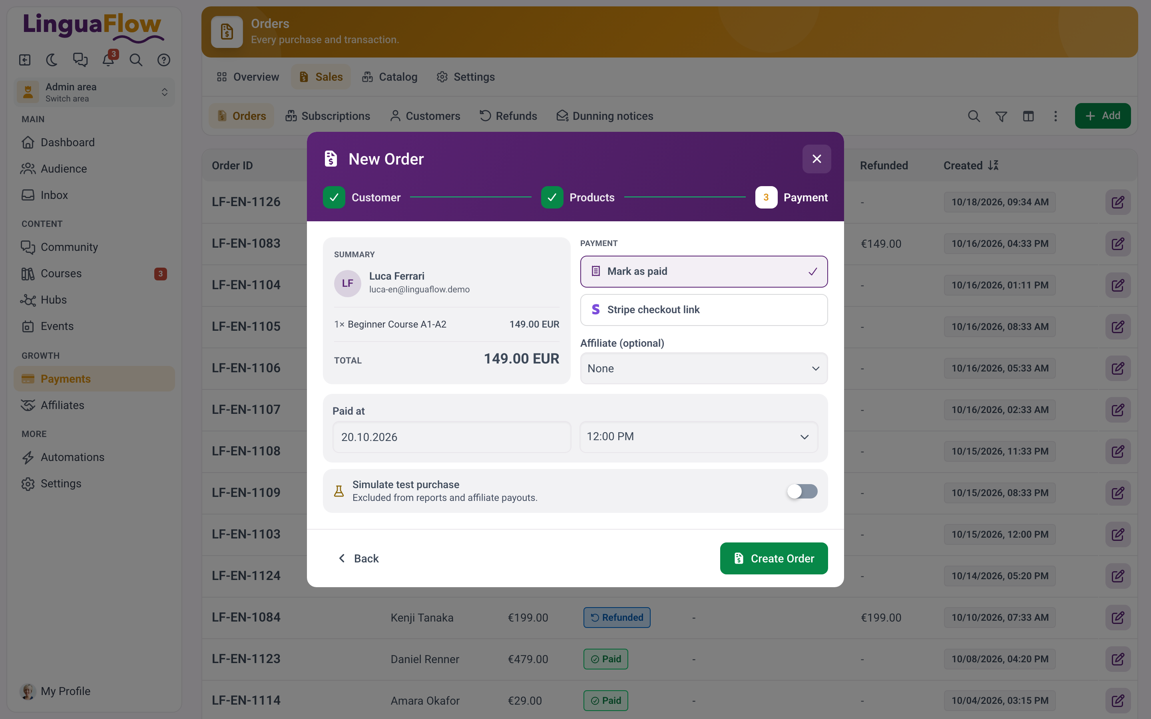Open the three-dot more options menu
Viewport: 1151px width, 719px height.
(1055, 116)
